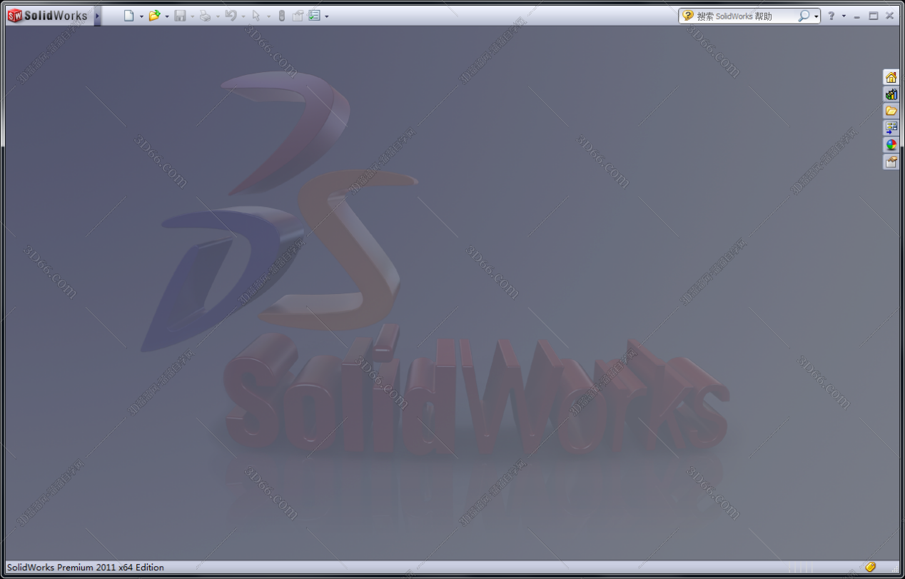
Task: Open the File Explorer task pane
Action: click(x=891, y=111)
